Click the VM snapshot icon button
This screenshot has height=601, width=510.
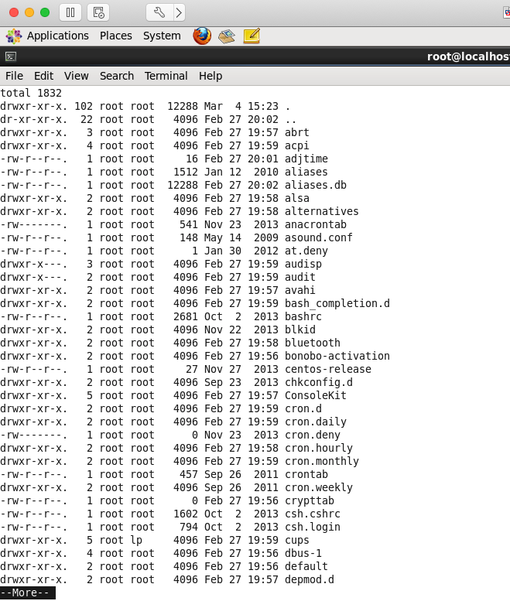point(98,12)
